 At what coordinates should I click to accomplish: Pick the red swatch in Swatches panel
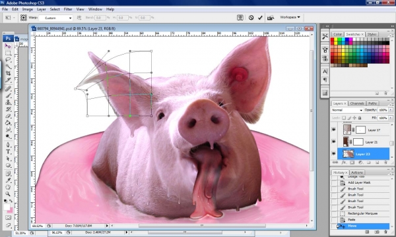click(333, 39)
